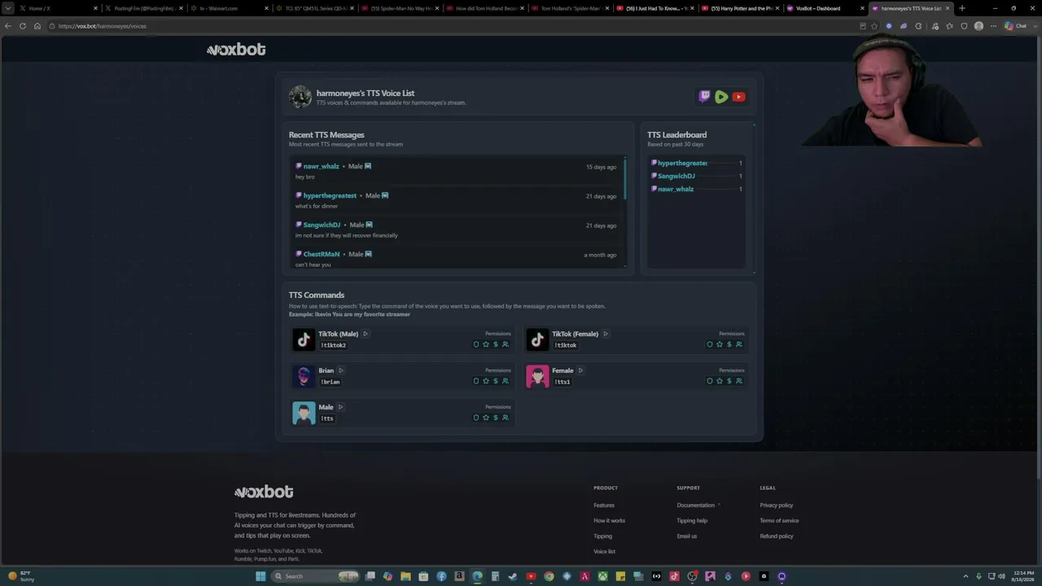Click the TikTok (Male) voice thumbnail
Image resolution: width=1042 pixels, height=586 pixels.
click(304, 339)
